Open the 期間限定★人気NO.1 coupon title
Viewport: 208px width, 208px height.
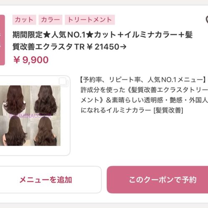click(102, 40)
